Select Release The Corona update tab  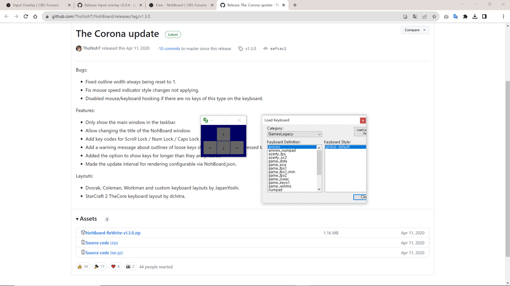[252, 5]
